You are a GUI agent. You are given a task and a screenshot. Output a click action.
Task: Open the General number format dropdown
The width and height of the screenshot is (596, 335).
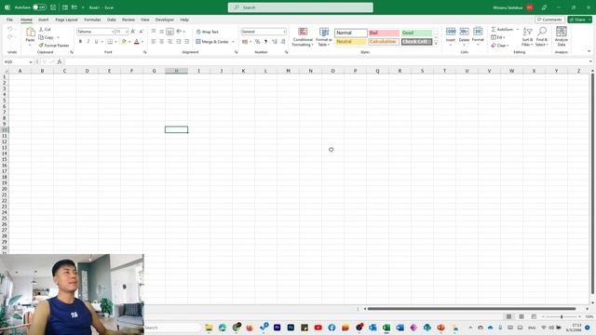[284, 32]
